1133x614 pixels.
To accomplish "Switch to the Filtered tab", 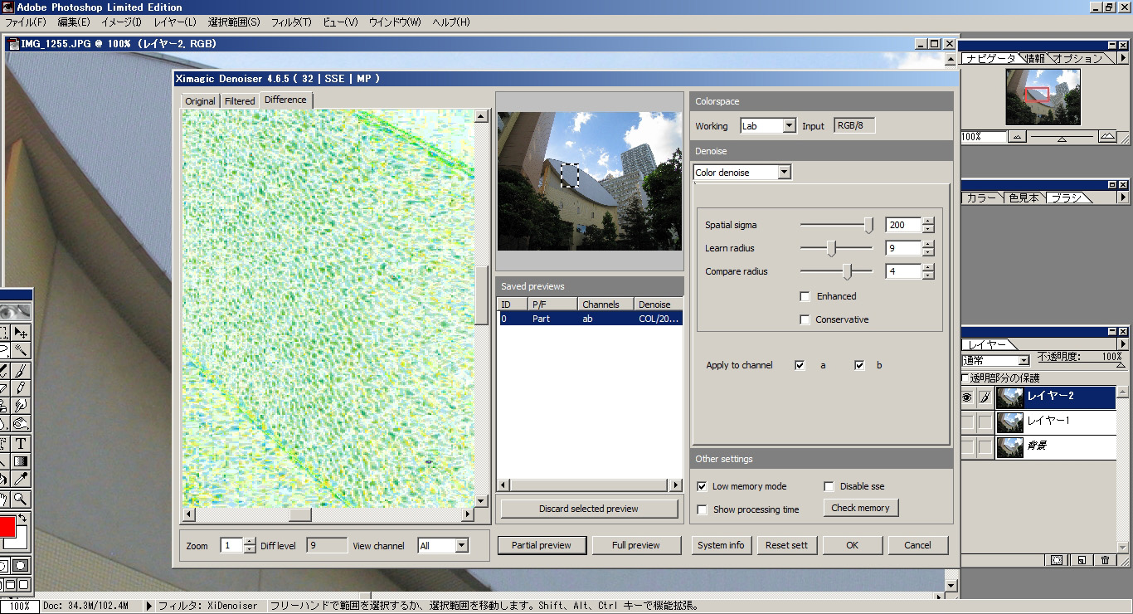I will click(x=240, y=101).
